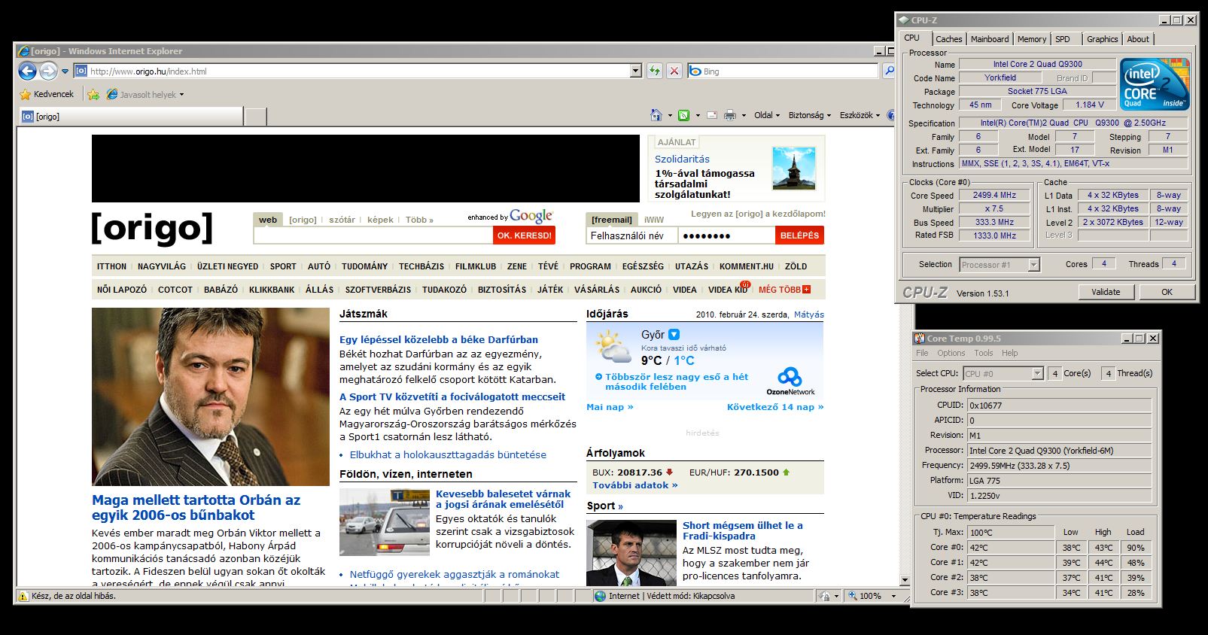Switch search tab to képek
Image resolution: width=1208 pixels, height=635 pixels.
pos(380,220)
